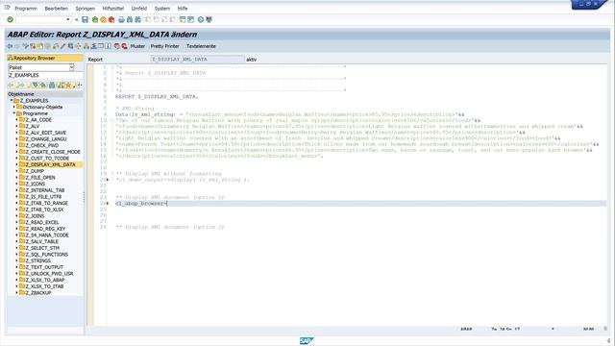
Task: Expand the Z_ALV tree node
Action: 17,126
